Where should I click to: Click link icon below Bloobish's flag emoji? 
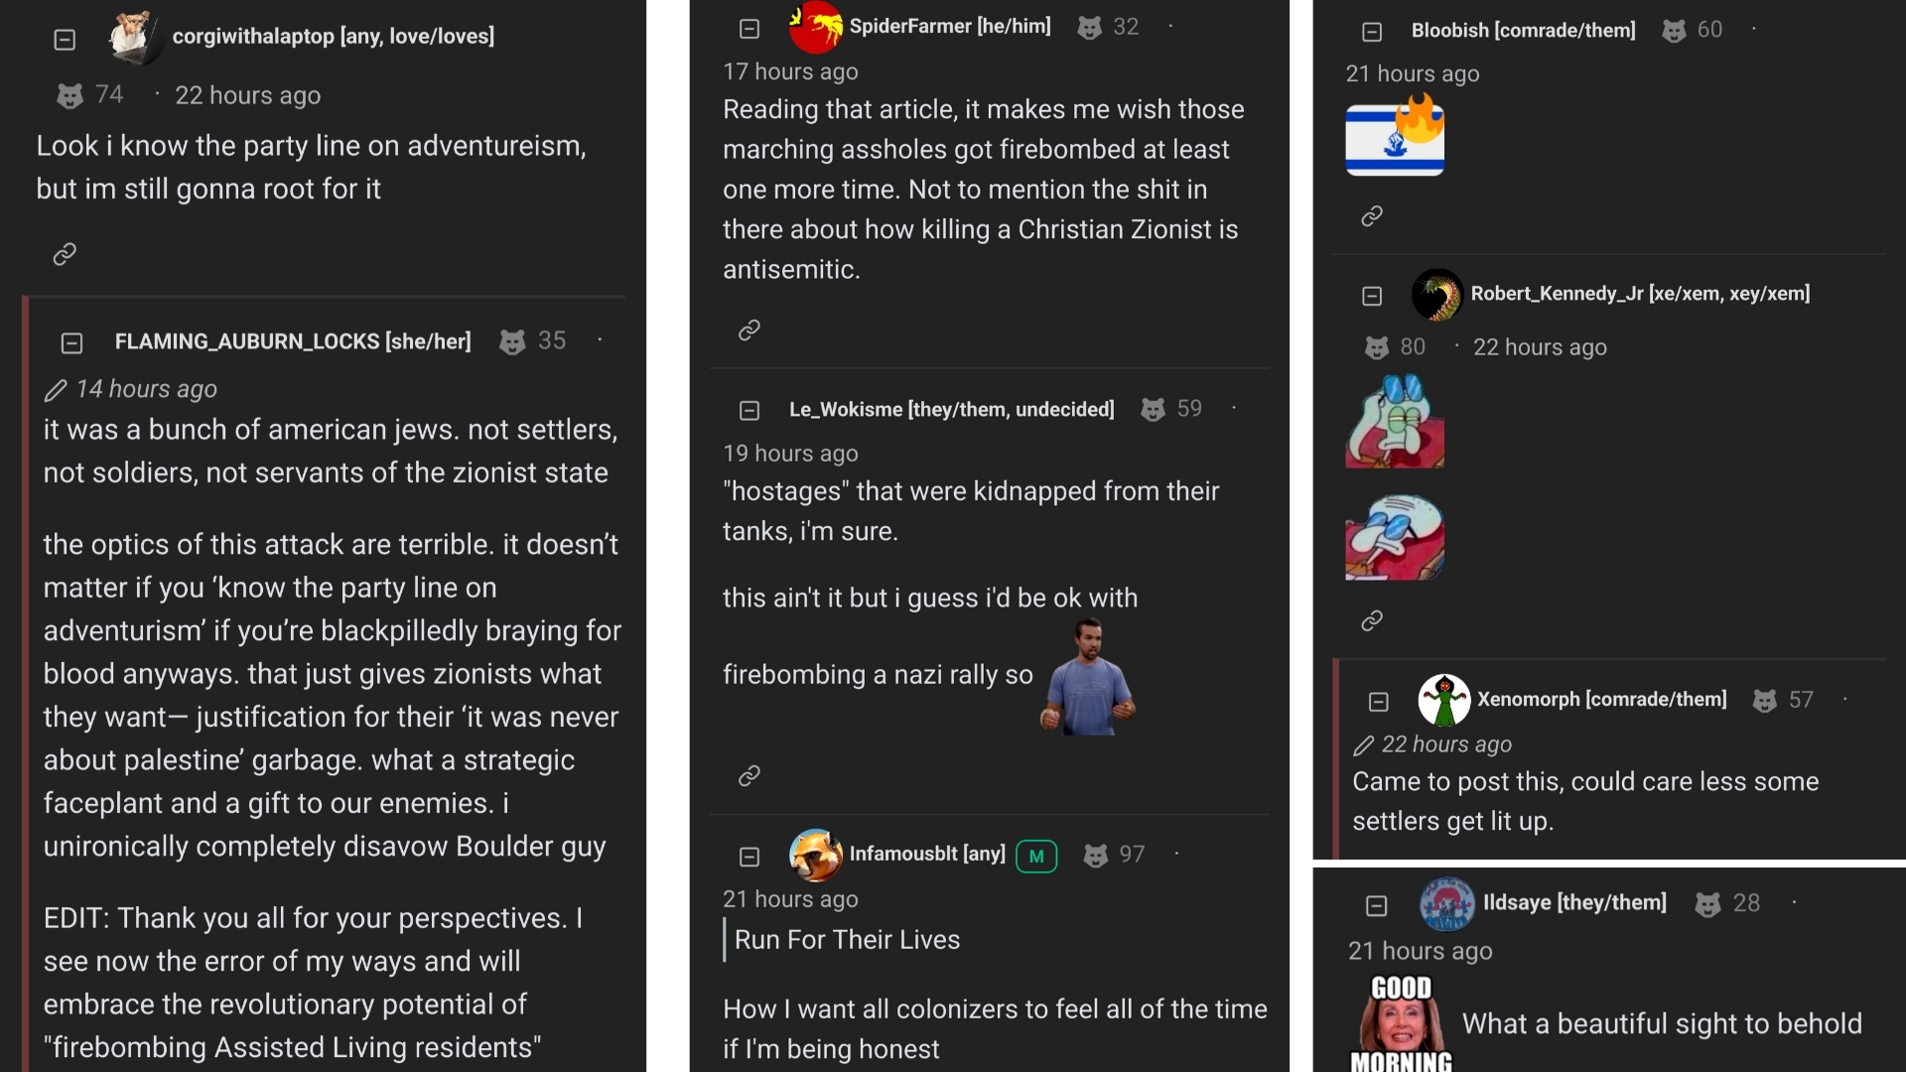(1372, 215)
